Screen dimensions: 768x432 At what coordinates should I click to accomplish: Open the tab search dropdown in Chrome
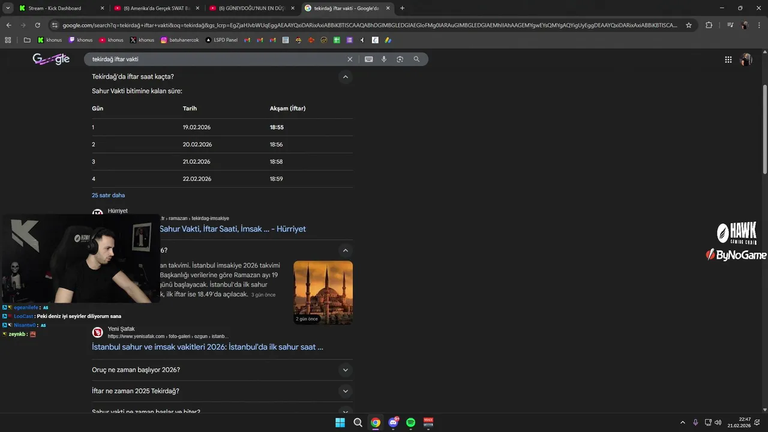tap(8, 8)
